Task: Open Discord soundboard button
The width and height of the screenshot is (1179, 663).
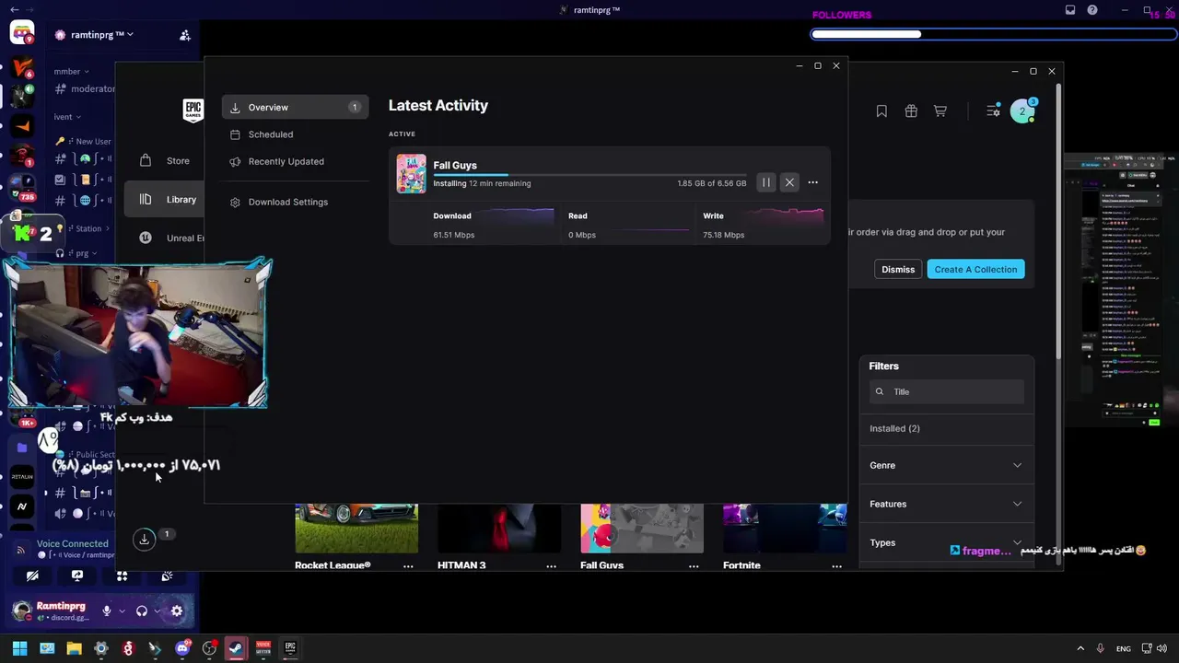Action: coord(167,576)
